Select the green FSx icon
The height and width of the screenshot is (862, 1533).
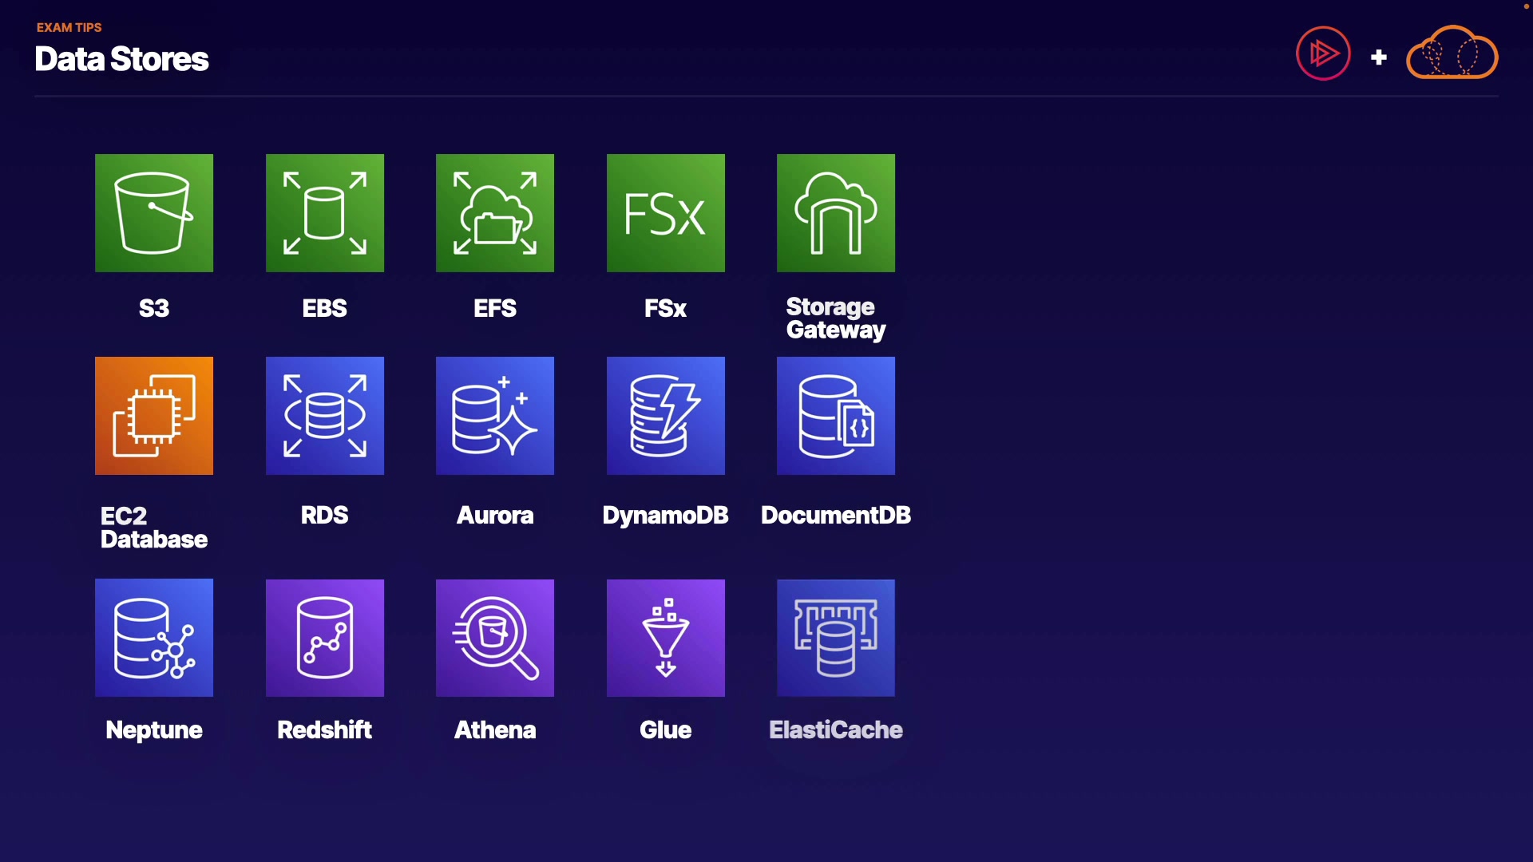pyautogui.click(x=666, y=213)
